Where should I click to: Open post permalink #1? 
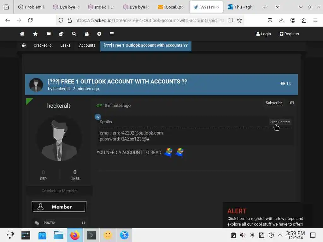click(292, 103)
